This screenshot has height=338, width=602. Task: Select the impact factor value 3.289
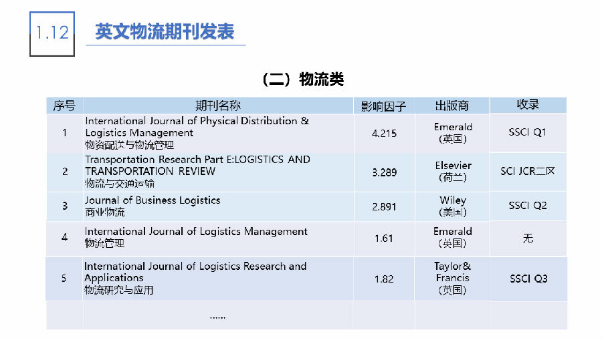tap(383, 172)
